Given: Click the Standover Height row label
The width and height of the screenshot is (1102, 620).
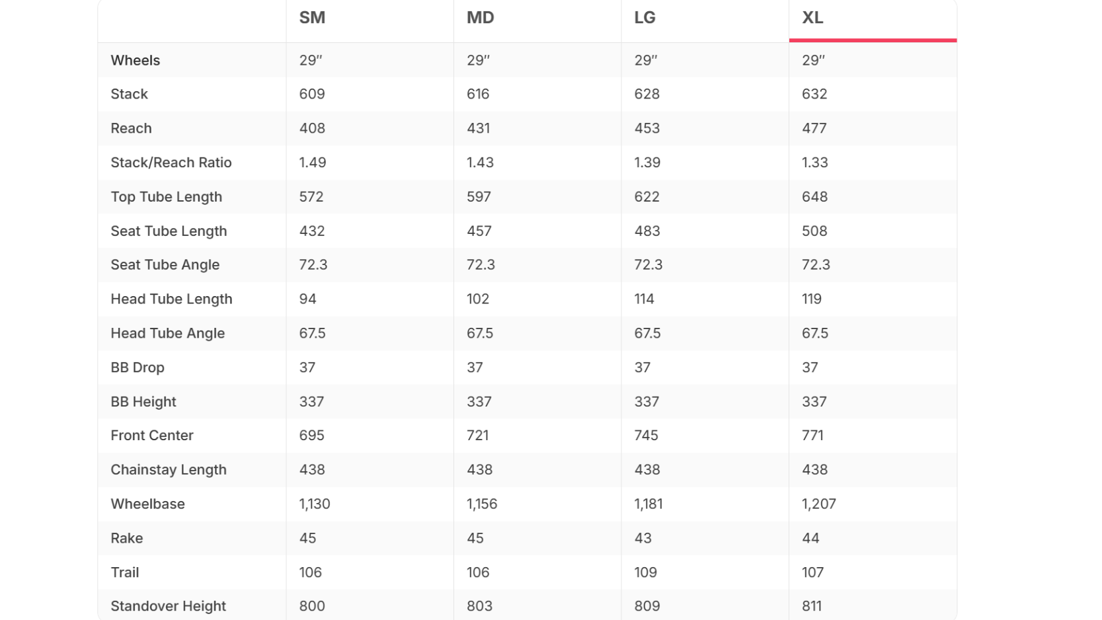Looking at the screenshot, I should point(169,606).
